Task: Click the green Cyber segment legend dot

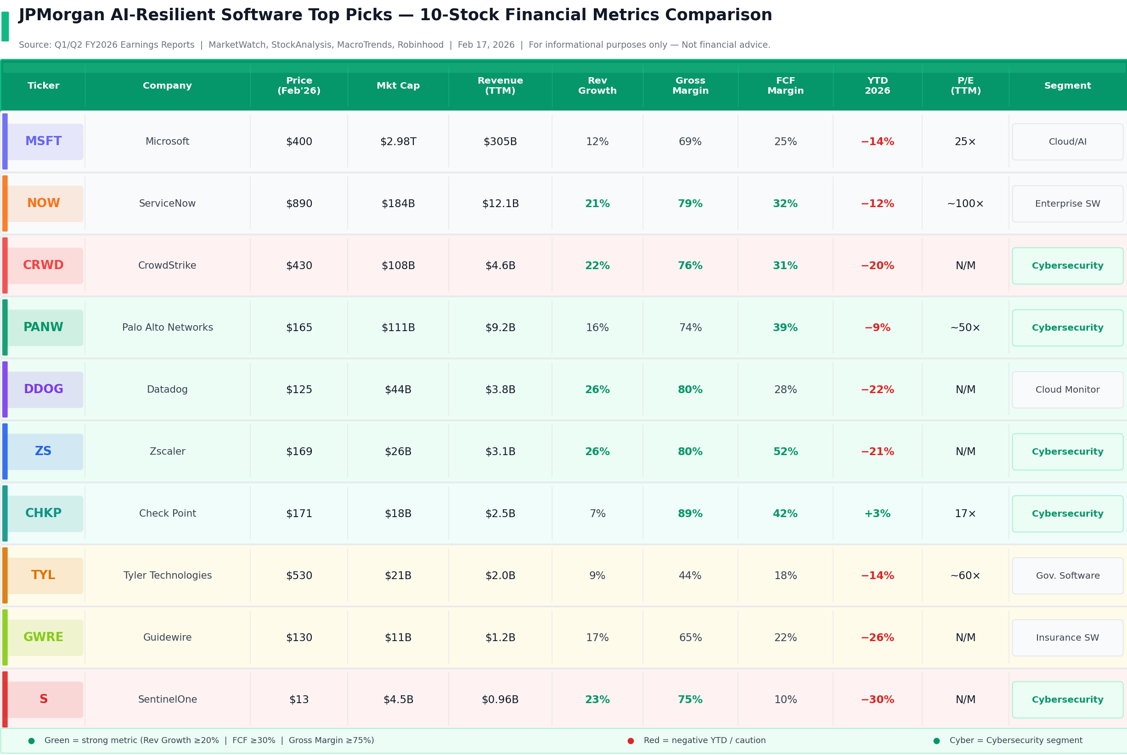Action: (936, 741)
